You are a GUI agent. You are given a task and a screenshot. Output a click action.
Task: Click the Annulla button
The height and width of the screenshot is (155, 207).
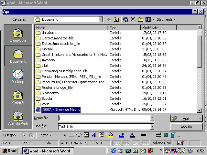coord(186,127)
